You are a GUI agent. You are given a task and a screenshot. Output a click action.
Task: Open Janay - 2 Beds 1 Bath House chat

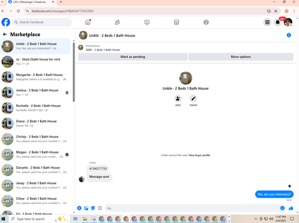pos(35,185)
